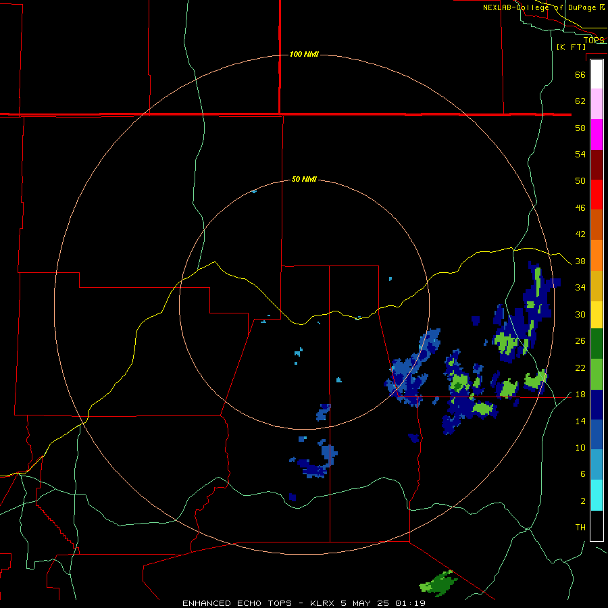Click the '50 NMI' range ring label
Image resolution: width=608 pixels, height=608 pixels.
click(304, 179)
